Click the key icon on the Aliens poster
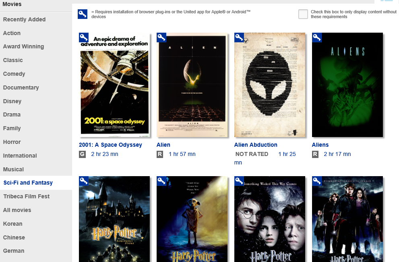This screenshot has width=399, height=262. (x=317, y=37)
